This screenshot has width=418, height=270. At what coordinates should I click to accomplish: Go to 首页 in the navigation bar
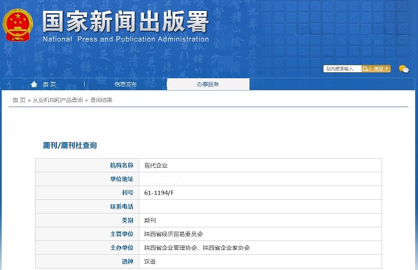[50, 85]
